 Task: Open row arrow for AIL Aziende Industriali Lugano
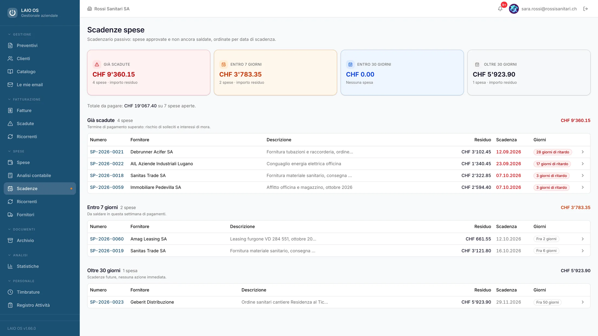point(583,164)
